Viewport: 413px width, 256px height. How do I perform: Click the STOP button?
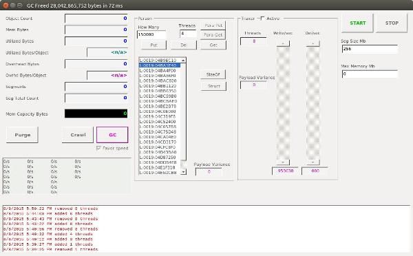coord(392,23)
